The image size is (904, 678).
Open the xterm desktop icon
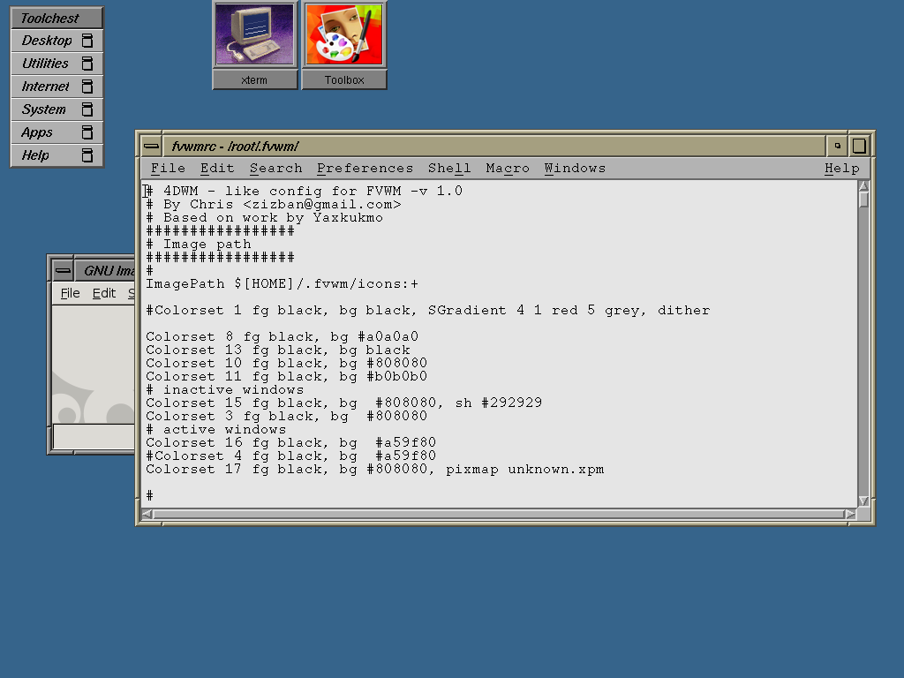tap(255, 34)
